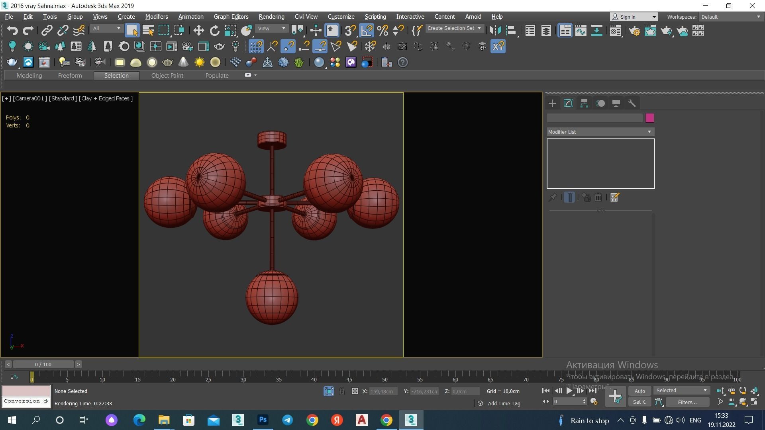Toggle Auto Key mode
The width and height of the screenshot is (765, 430).
(x=639, y=391)
